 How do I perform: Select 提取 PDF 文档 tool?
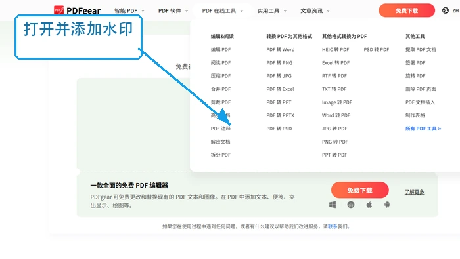pyautogui.click(x=421, y=49)
